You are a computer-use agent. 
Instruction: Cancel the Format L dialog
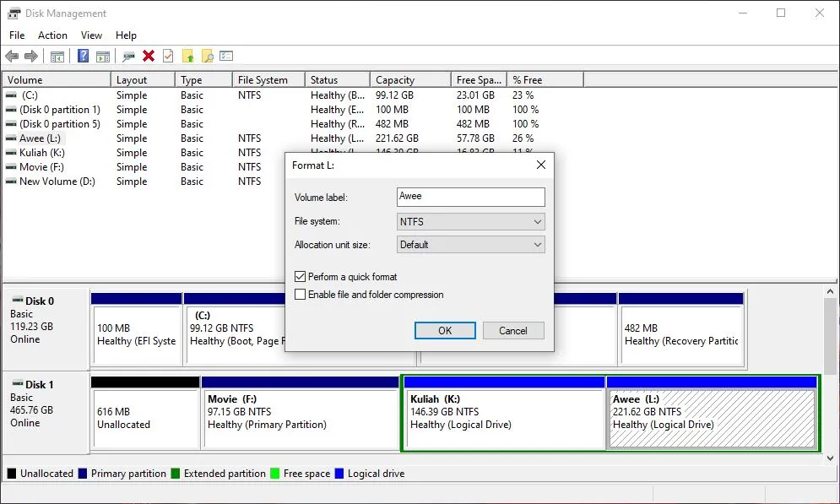[513, 330]
